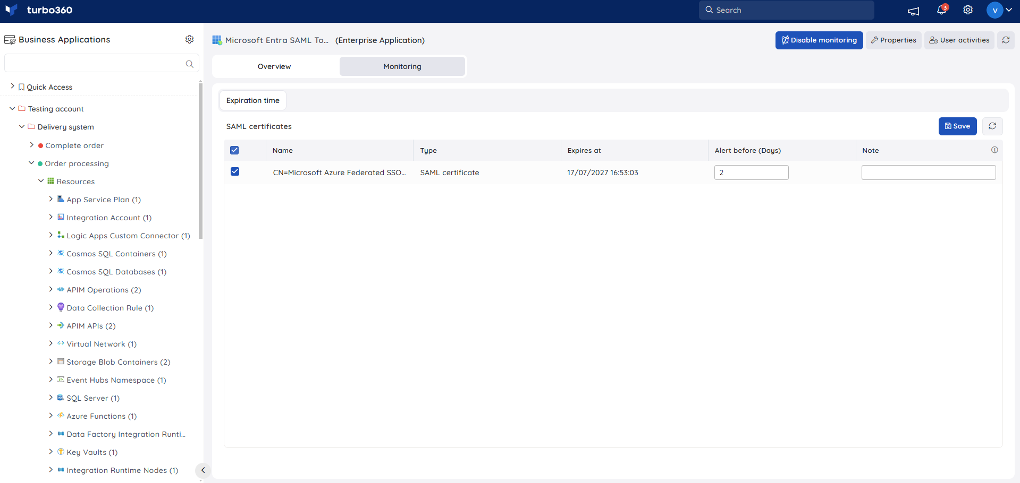Collapse the Delivery system folder

[22, 126]
